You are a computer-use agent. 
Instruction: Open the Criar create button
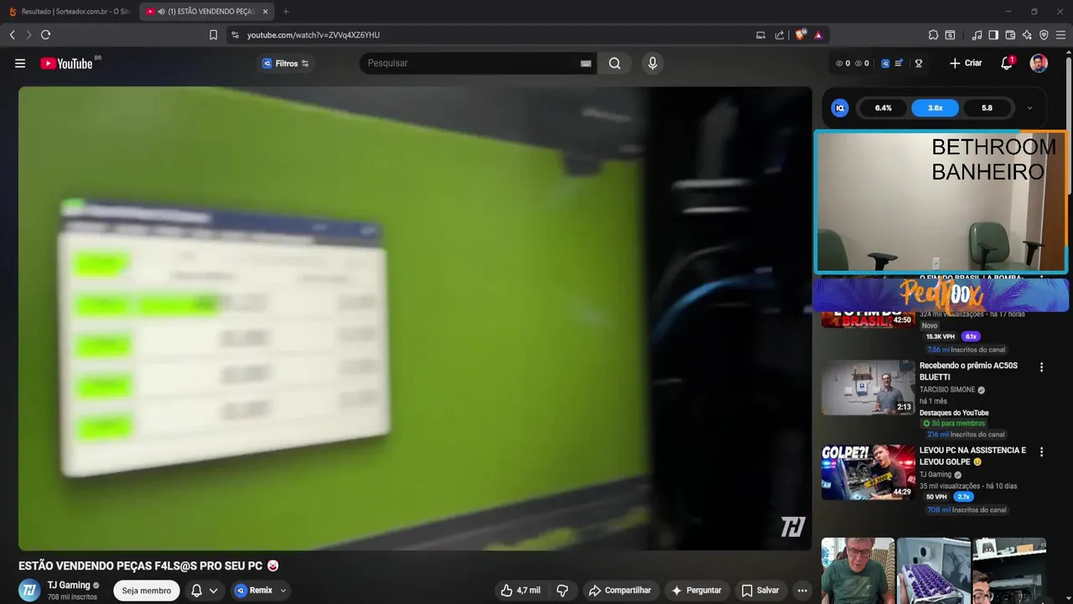[x=966, y=63]
